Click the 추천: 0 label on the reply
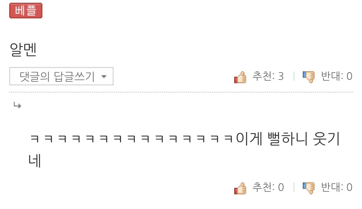Viewport: 362px width, 209px height. [268, 187]
